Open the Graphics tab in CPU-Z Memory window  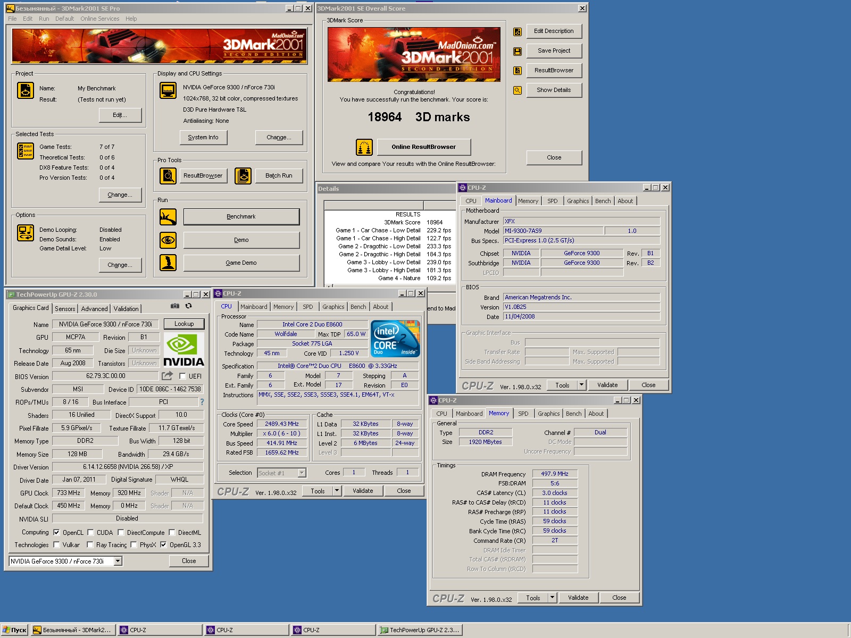(548, 414)
